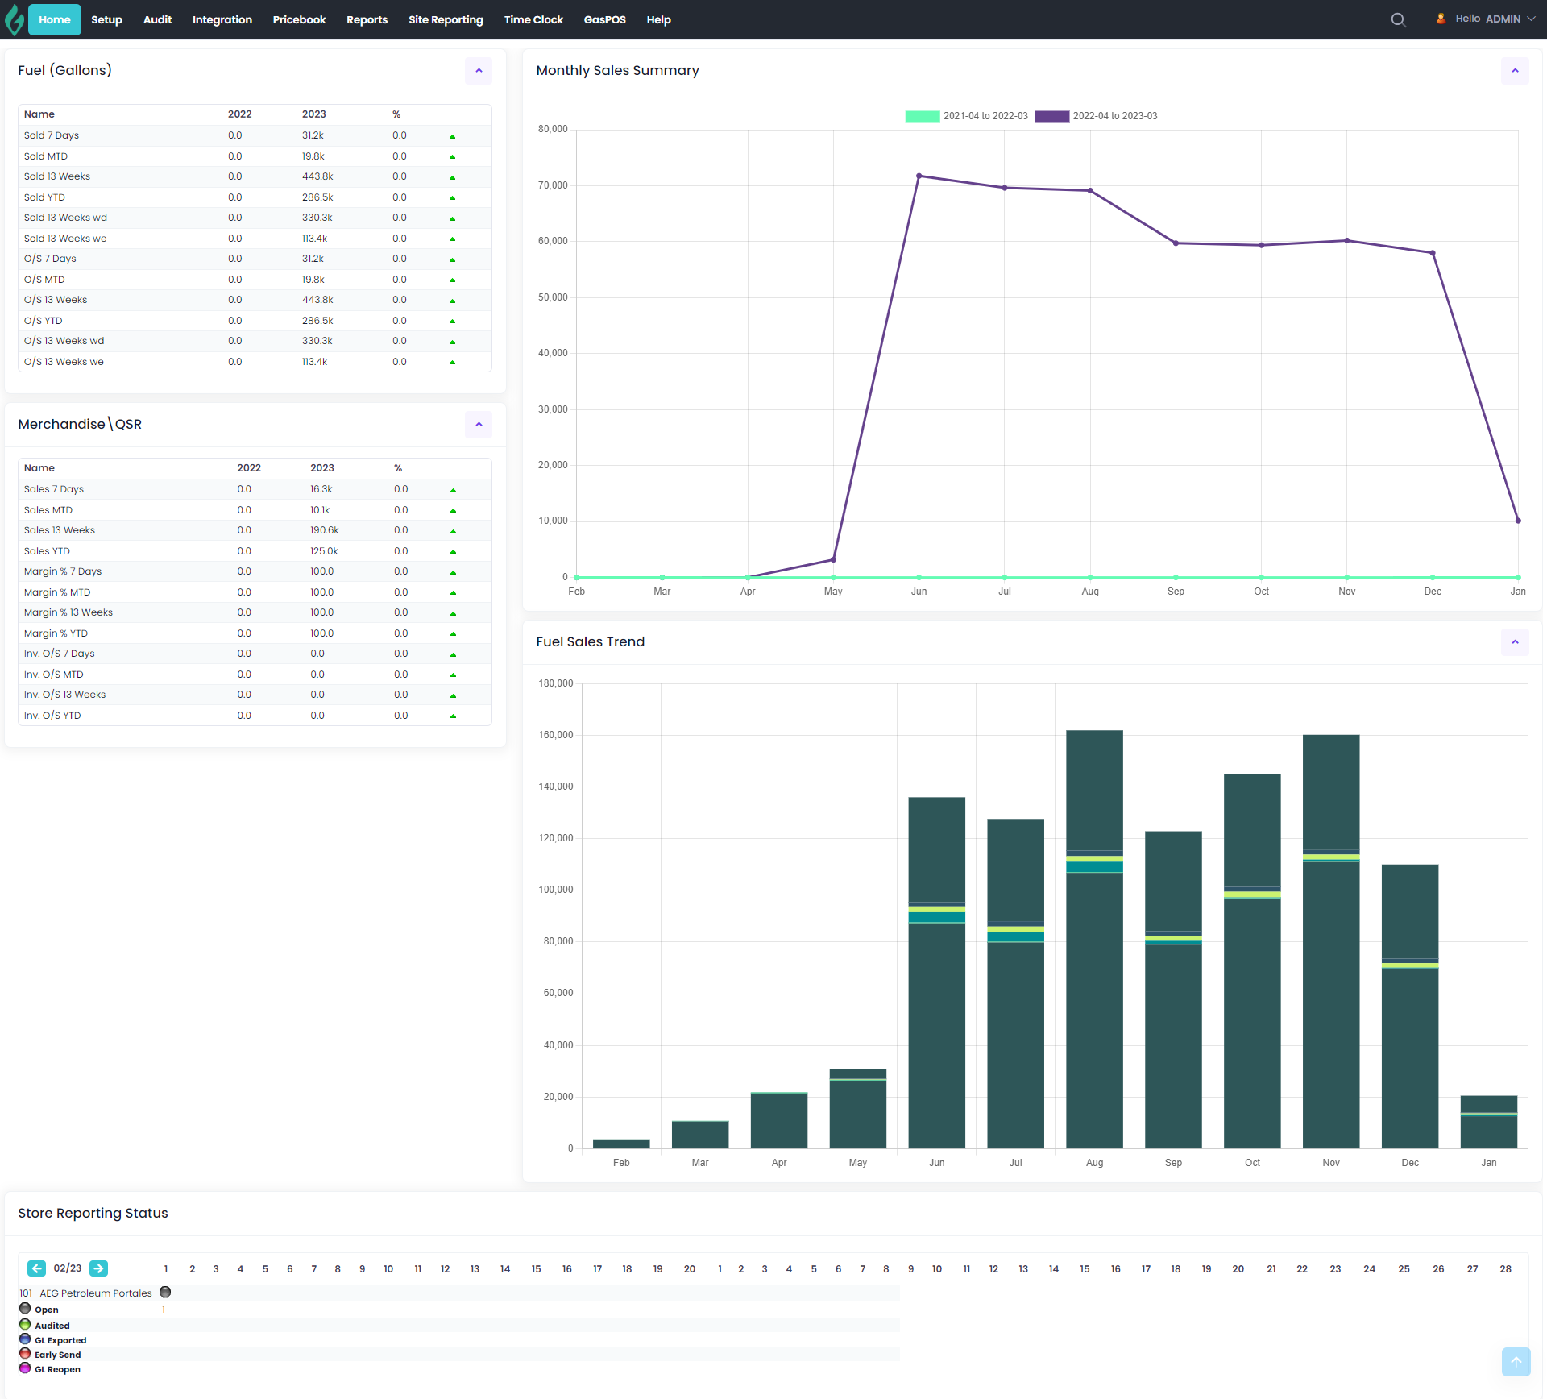Click the Jun data point on sales line
Screen dimensions: 1547x1399
click(x=919, y=176)
